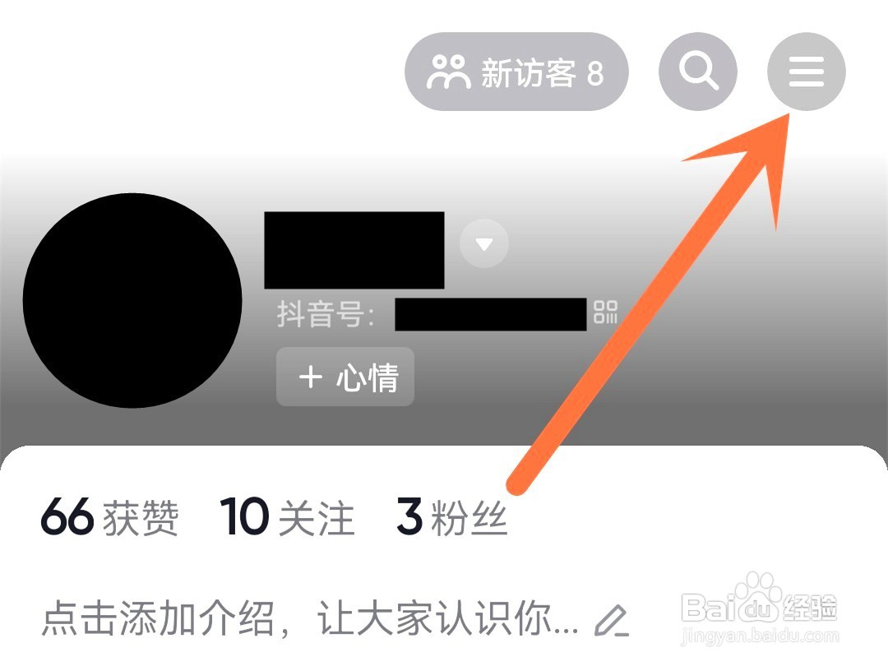This screenshot has width=888, height=666.
Task: Tap the plus sign before 心情
Action: tap(310, 377)
